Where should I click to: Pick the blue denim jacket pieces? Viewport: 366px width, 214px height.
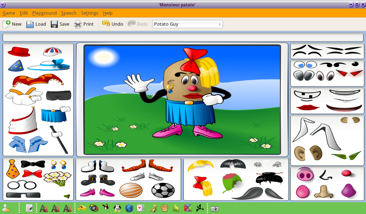tap(28, 144)
